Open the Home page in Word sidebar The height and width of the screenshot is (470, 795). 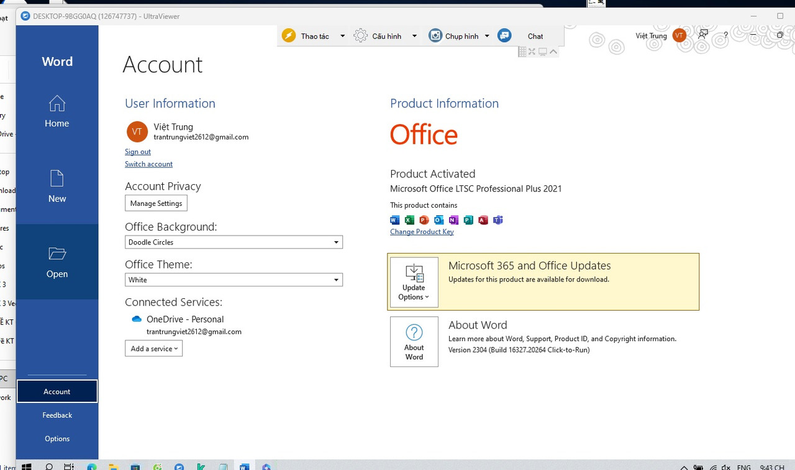(x=57, y=112)
